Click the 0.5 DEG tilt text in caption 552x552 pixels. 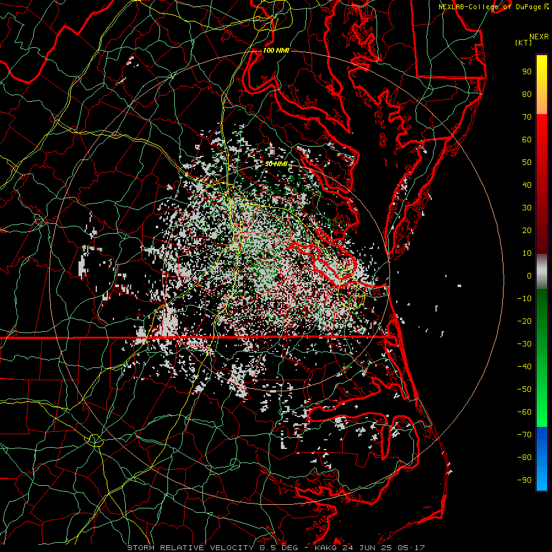[279, 548]
